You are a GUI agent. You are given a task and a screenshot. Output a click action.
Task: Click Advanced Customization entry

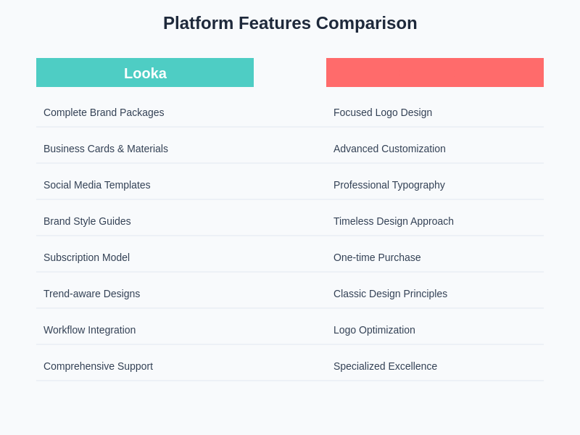tap(389, 149)
